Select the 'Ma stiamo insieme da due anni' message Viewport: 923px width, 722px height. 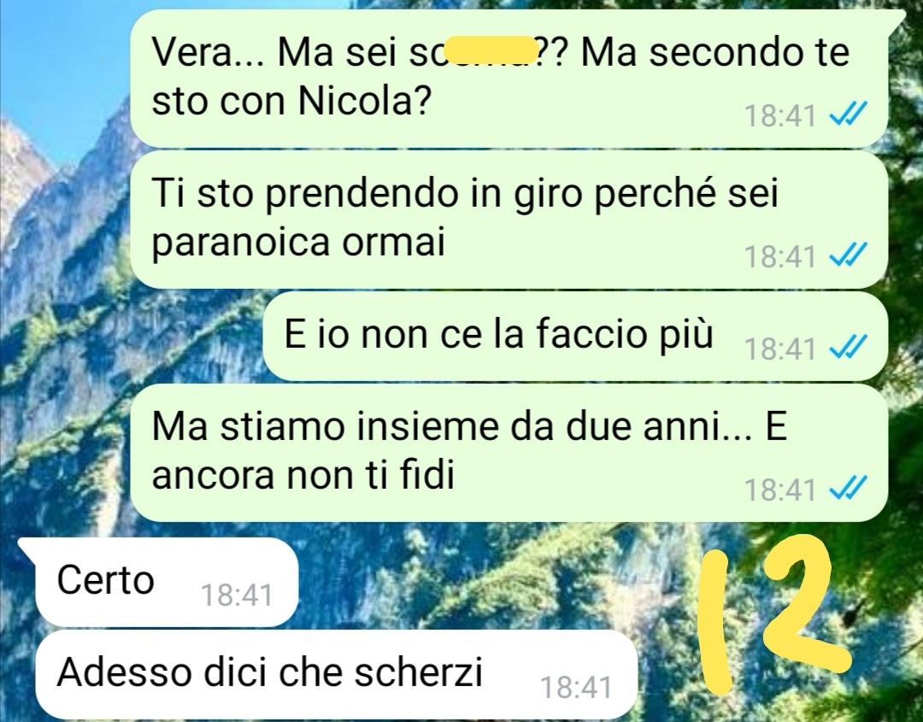[508, 453]
